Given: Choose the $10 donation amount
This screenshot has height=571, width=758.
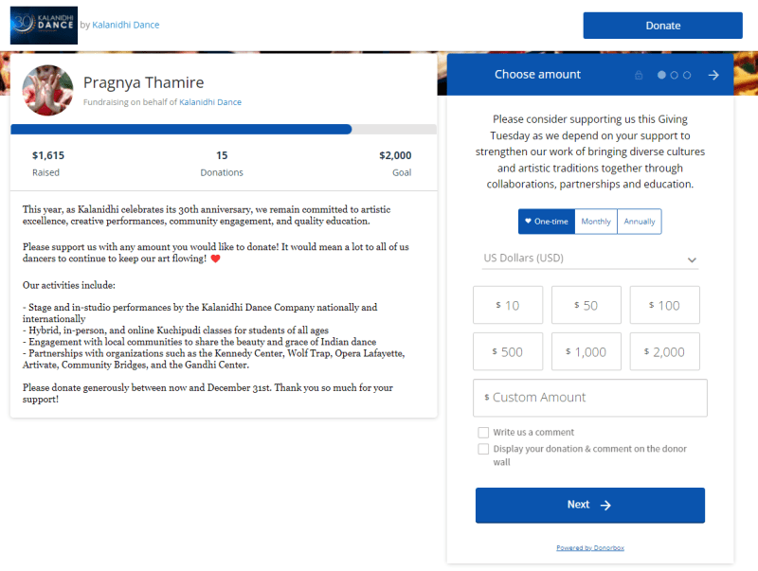Looking at the screenshot, I should (508, 305).
